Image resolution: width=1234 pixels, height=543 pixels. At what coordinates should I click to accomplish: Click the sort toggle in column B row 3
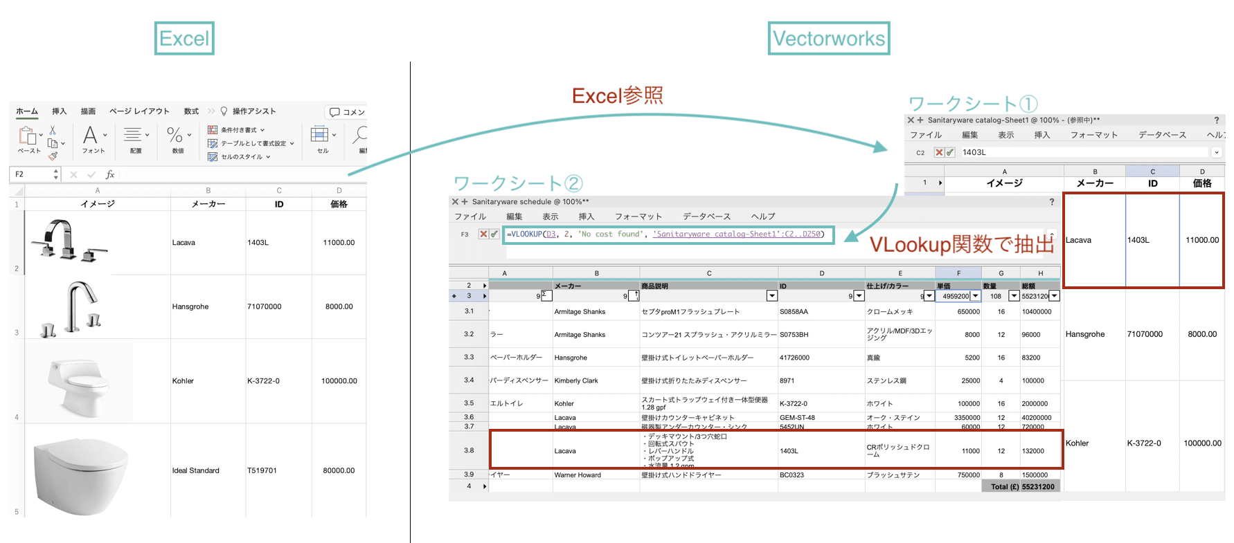point(634,295)
